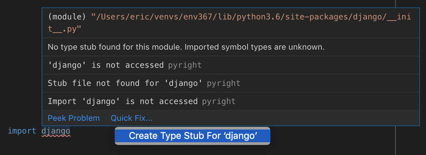The image size is (426, 155).
Task: Click pyright source beside "'django' is not accessed"
Action: click(x=185, y=65)
